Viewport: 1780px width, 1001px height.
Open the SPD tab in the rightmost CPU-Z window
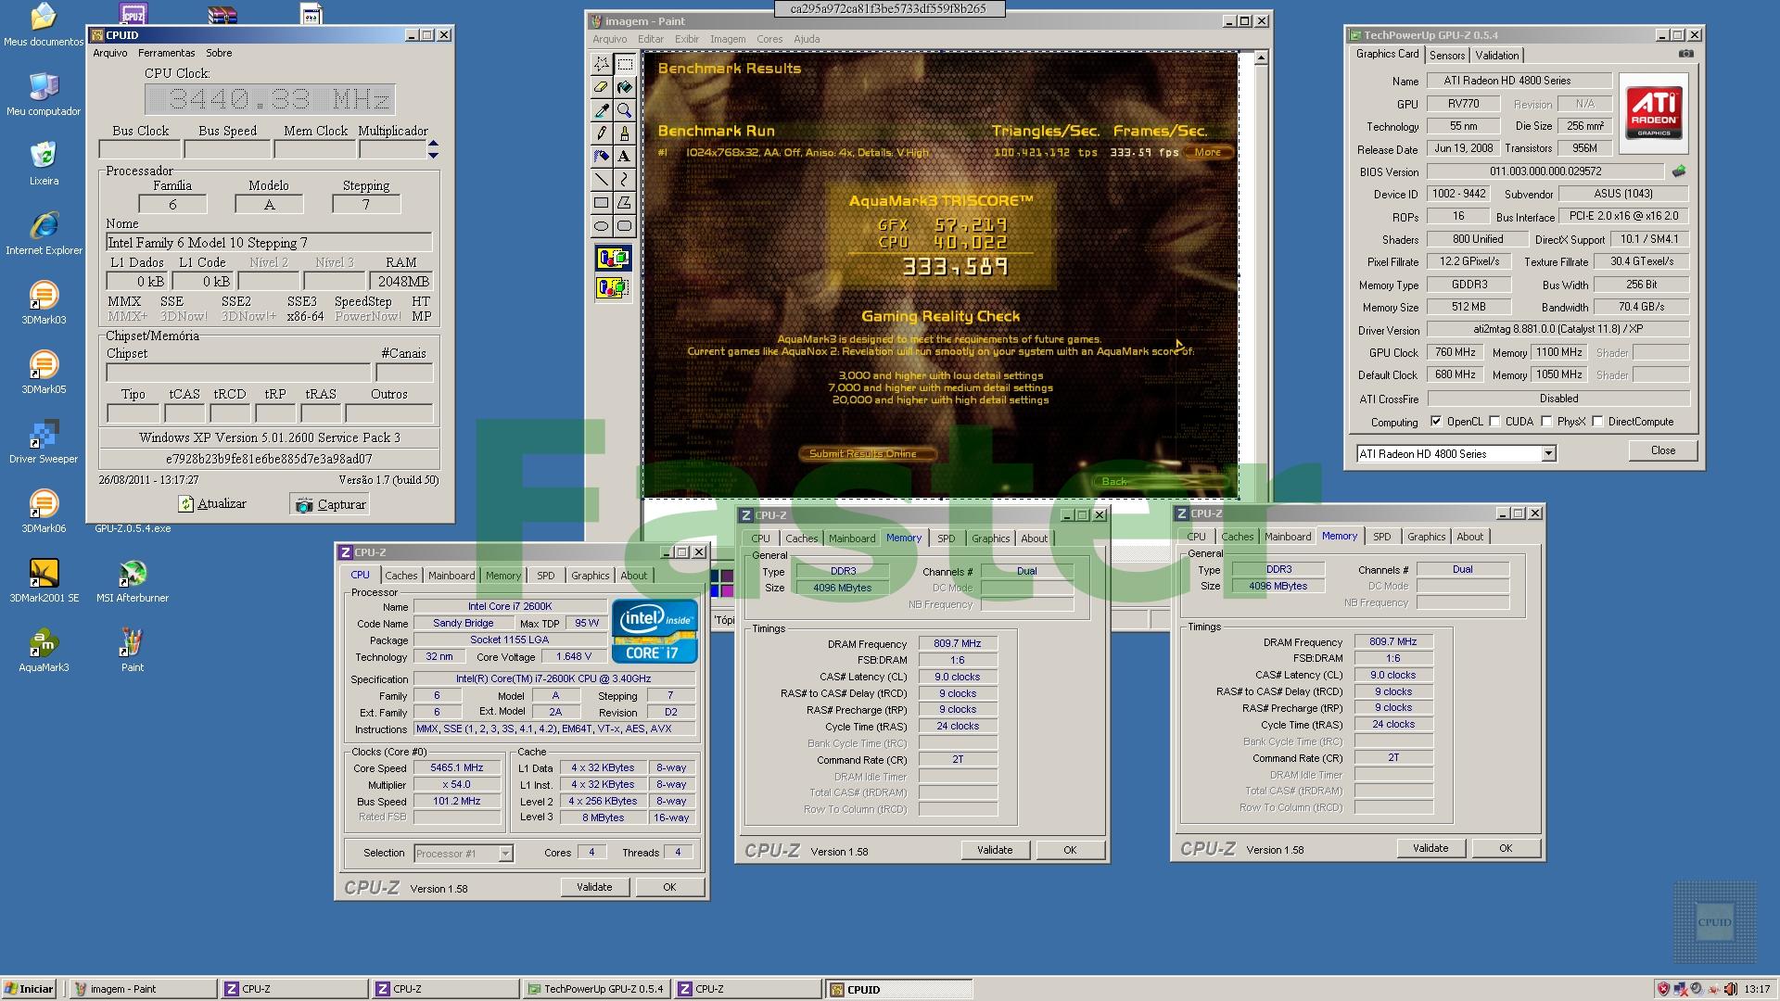pyautogui.click(x=1381, y=537)
